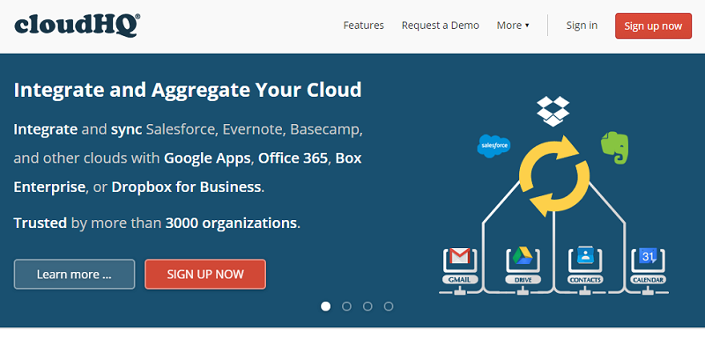Click the heading Integrate and Aggregate Your Cloud

188,91
